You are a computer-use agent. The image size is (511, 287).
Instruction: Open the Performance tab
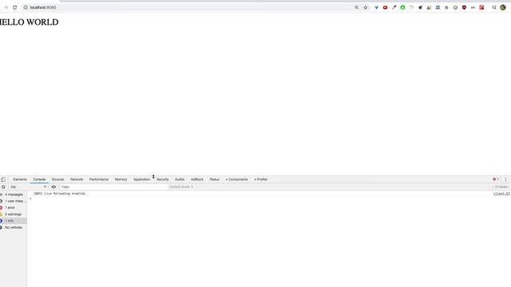[x=99, y=179]
